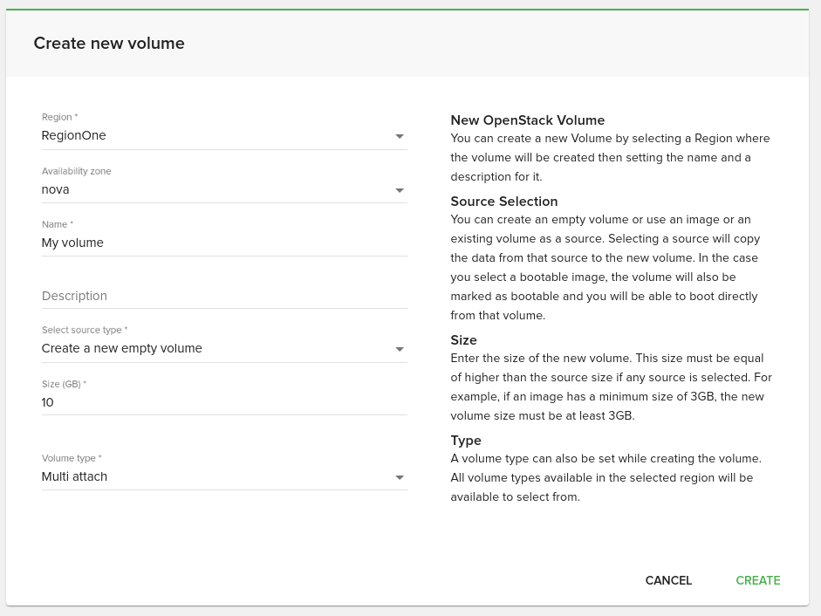821x616 pixels.
Task: Expand the Availability zone dropdown showing nova
Action: pyautogui.click(x=224, y=189)
